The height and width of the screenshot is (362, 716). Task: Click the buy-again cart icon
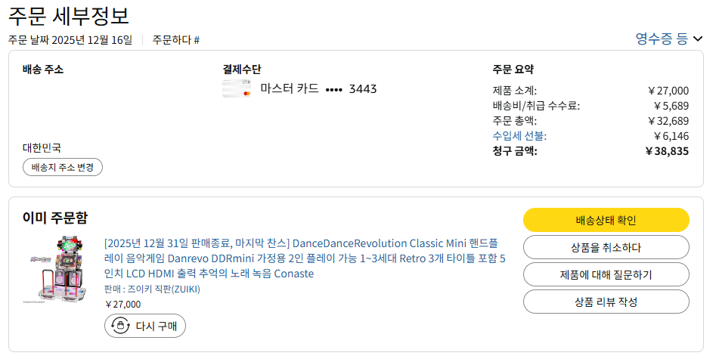coord(120,326)
